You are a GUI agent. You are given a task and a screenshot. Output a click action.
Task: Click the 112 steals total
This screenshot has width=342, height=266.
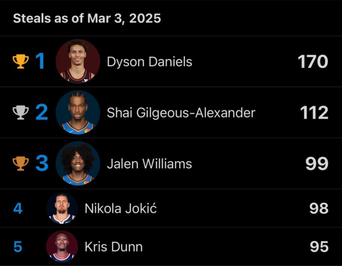coord(314,113)
